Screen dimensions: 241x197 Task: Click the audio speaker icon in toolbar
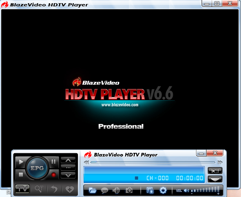point(116,191)
